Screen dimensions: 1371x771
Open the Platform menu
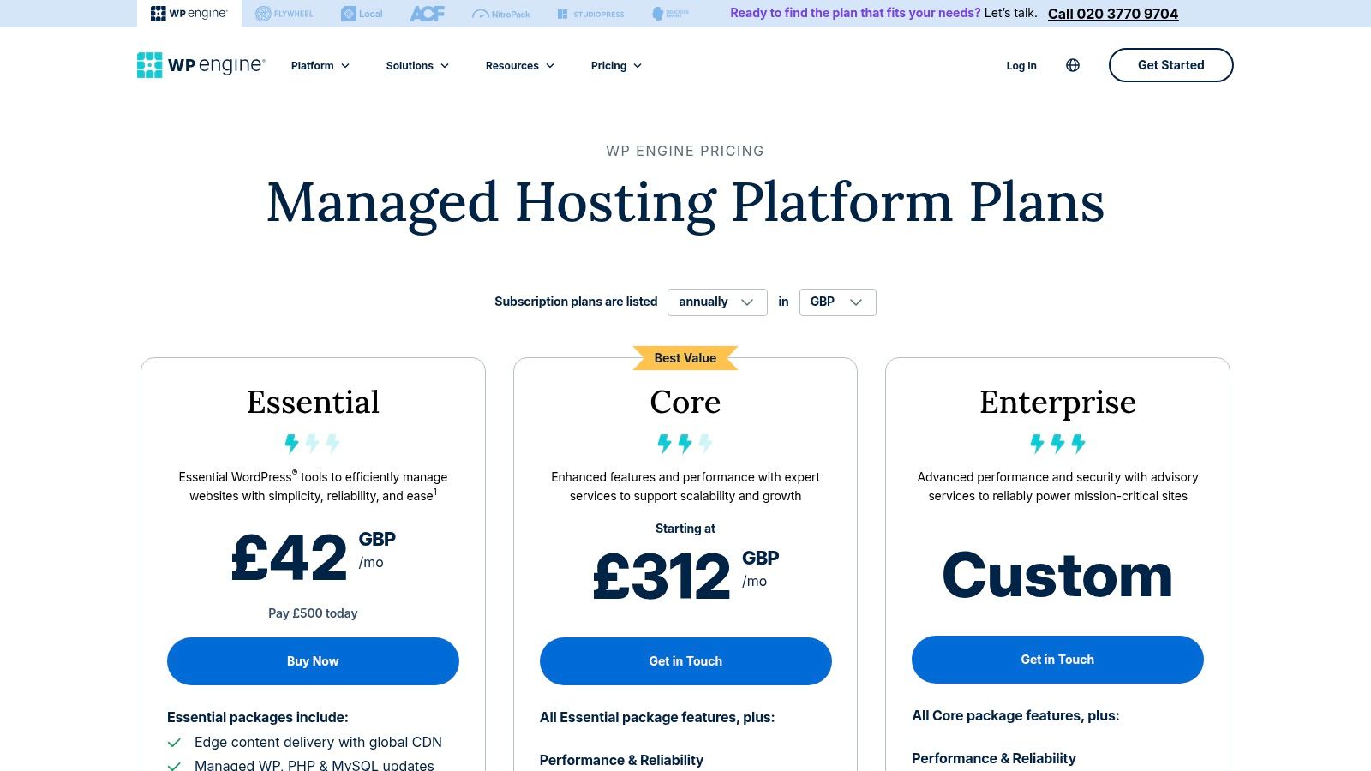320,65
